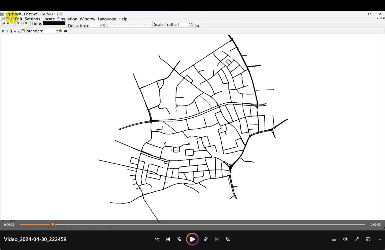Viewport: 385px width, 250px height.
Task: Toggle the tooltips speech bubble icon
Action: pos(19,31)
